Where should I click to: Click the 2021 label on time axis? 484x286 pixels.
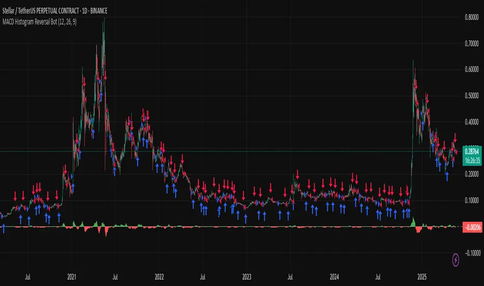pyautogui.click(x=72, y=277)
